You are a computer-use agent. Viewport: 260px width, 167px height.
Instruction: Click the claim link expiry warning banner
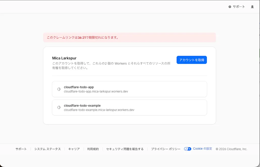pyautogui.click(x=129, y=38)
